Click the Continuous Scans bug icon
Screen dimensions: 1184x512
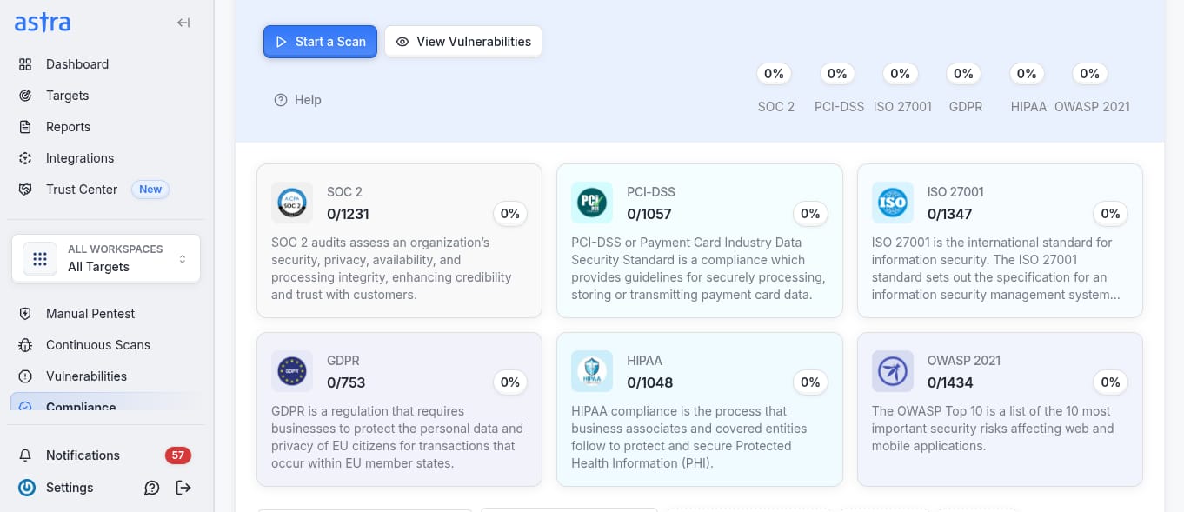[x=26, y=345]
